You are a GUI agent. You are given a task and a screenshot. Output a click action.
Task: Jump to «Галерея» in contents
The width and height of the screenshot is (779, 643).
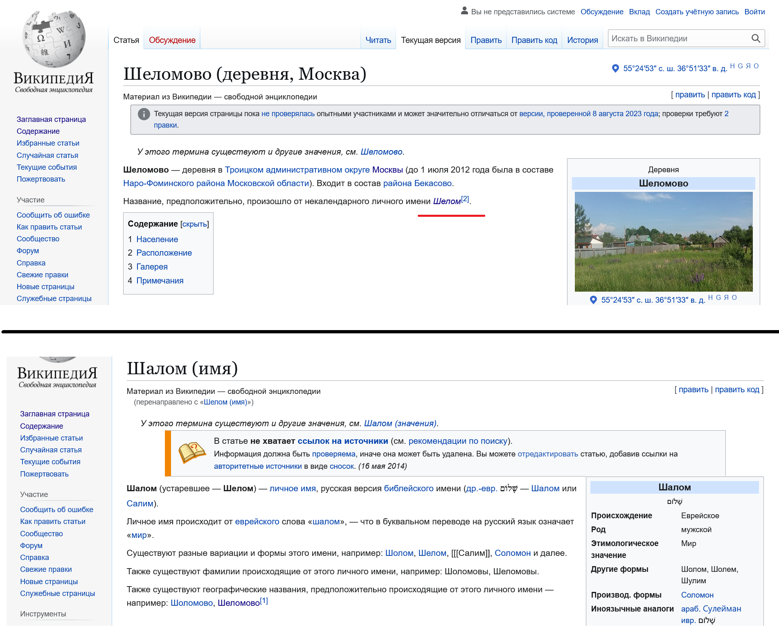pyautogui.click(x=152, y=267)
